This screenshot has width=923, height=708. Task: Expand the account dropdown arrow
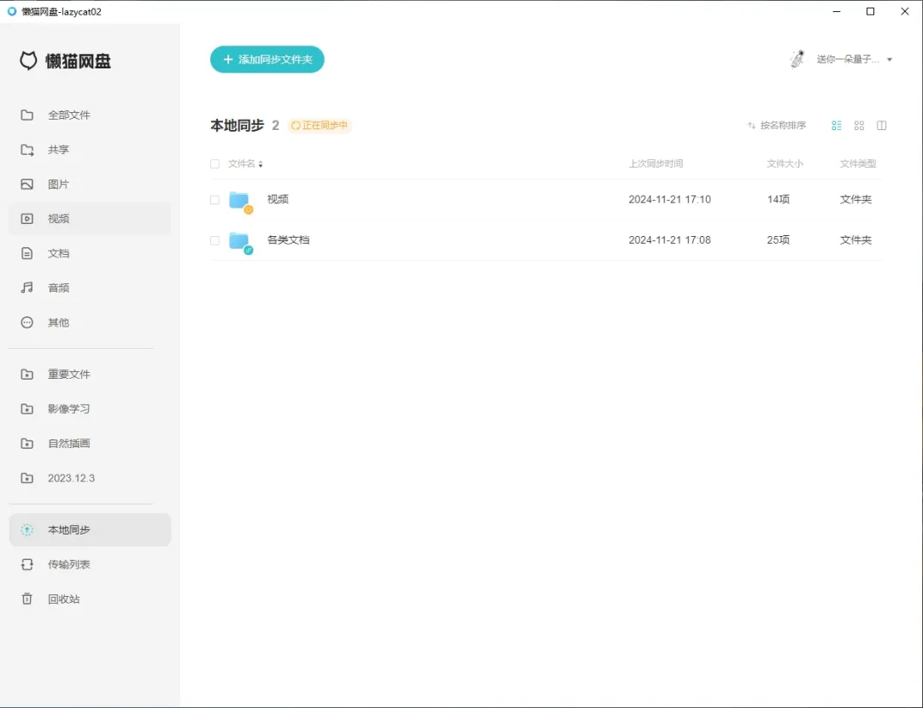(890, 60)
